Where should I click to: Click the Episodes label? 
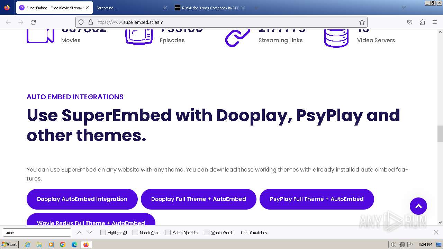(172, 40)
